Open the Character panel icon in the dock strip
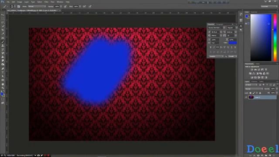This screenshot has height=157, width=279. pos(241,26)
